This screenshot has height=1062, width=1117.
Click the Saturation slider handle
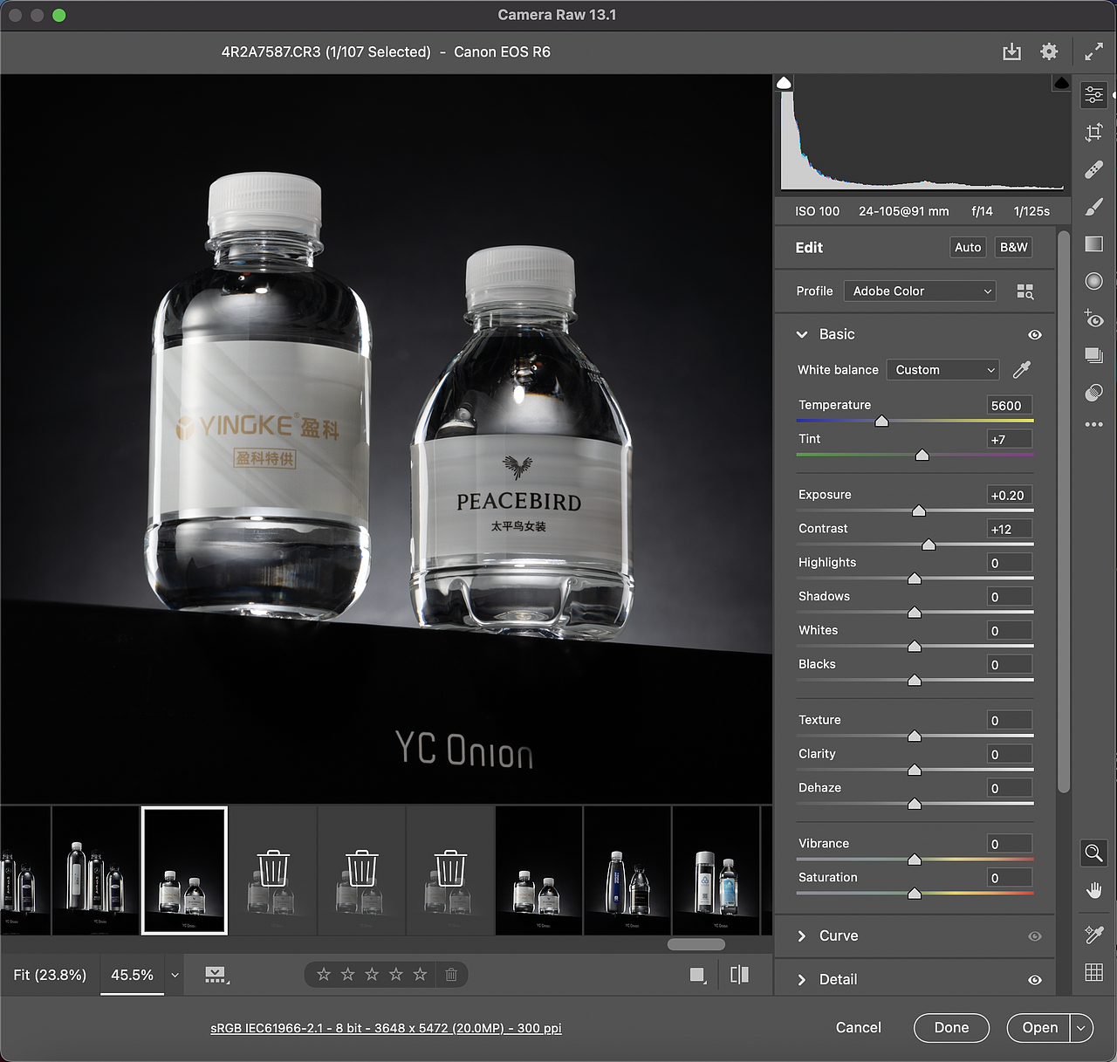click(x=915, y=894)
